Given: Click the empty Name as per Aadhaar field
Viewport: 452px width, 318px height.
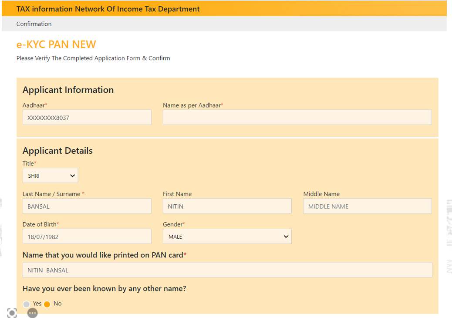Looking at the screenshot, I should (x=297, y=117).
